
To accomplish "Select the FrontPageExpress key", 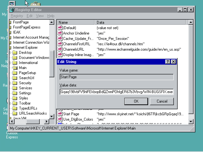I will (27, 27).
